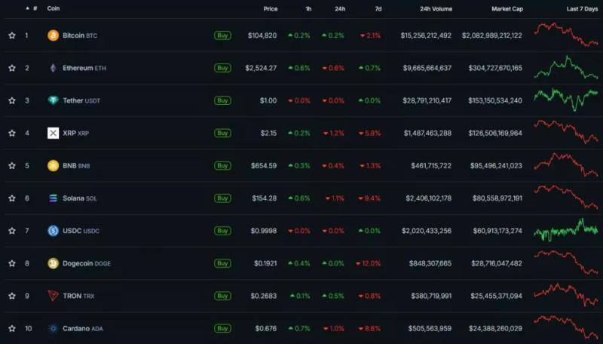Screen dimensions: 603x344
Task: Click the Dogecoin logo
Action: click(53, 263)
